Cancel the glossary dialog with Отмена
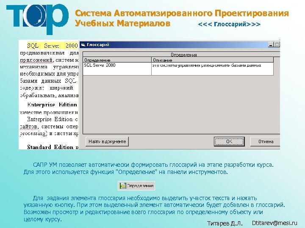Viewport: 305px width, 228px height. coord(265,141)
